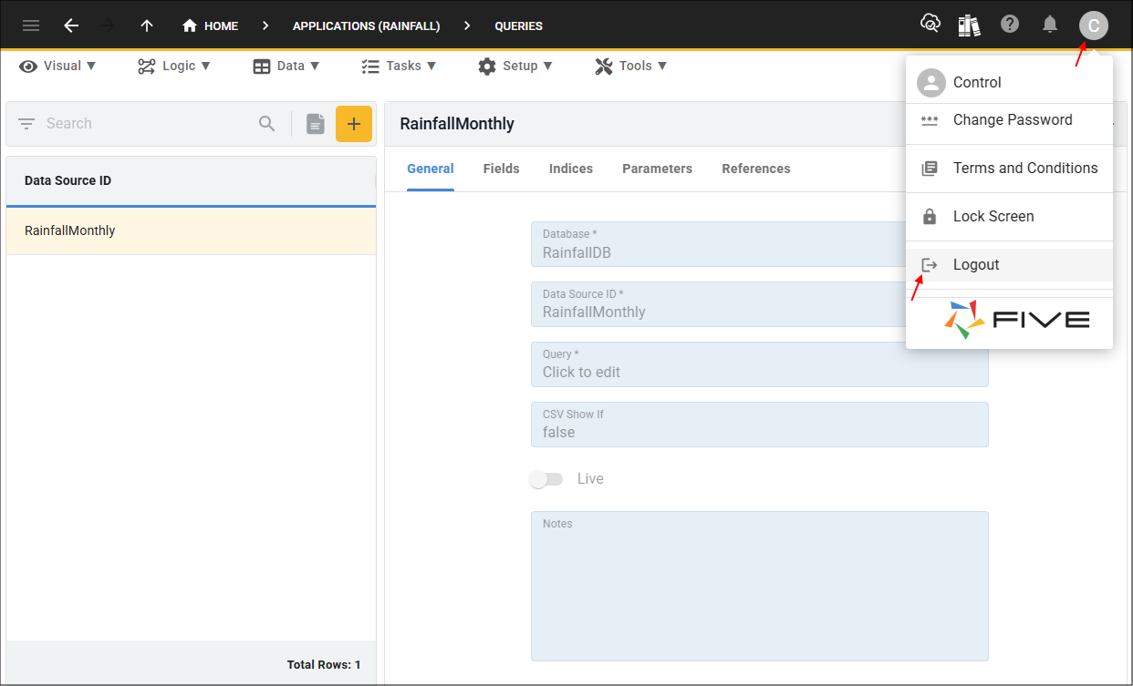Open the cloud search icon
1133x686 pixels.
930,25
